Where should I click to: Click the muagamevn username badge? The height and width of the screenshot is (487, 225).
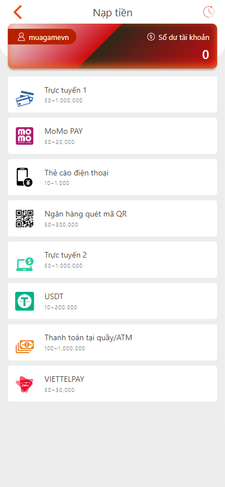click(x=42, y=37)
